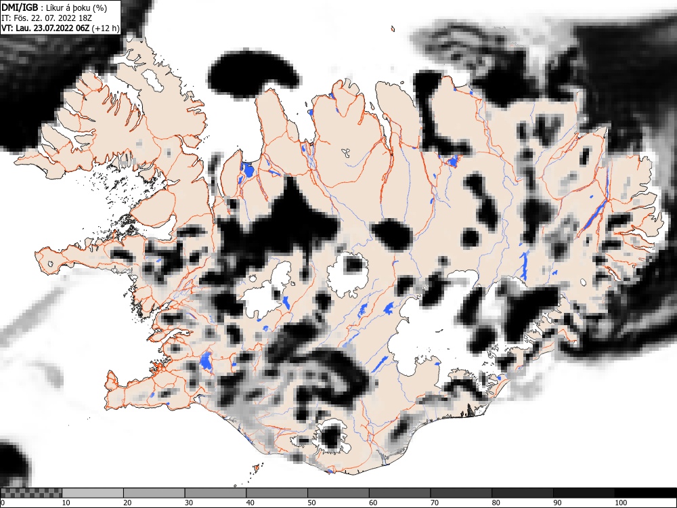Click the '90' scale label

point(556,503)
